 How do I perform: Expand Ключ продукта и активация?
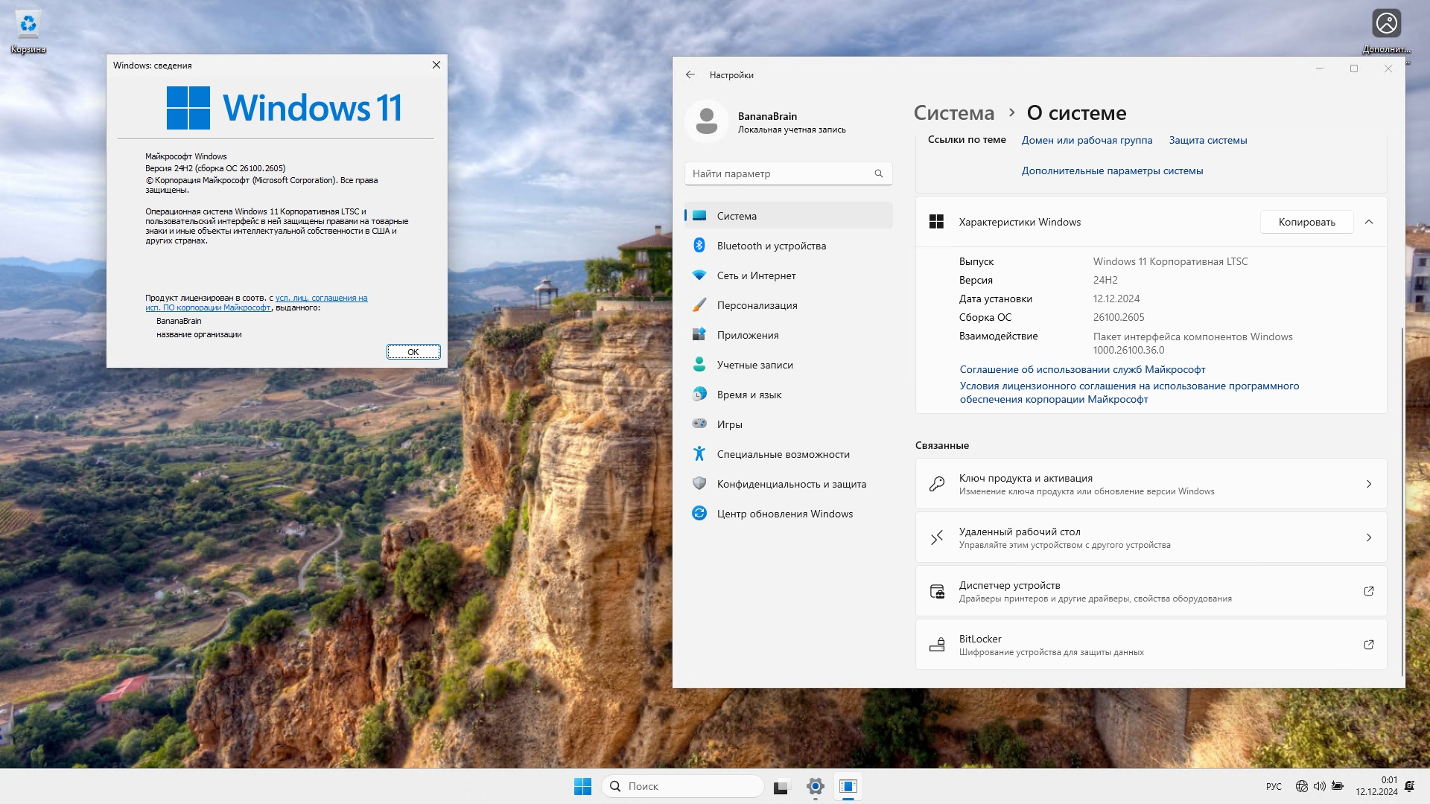[x=1368, y=484]
